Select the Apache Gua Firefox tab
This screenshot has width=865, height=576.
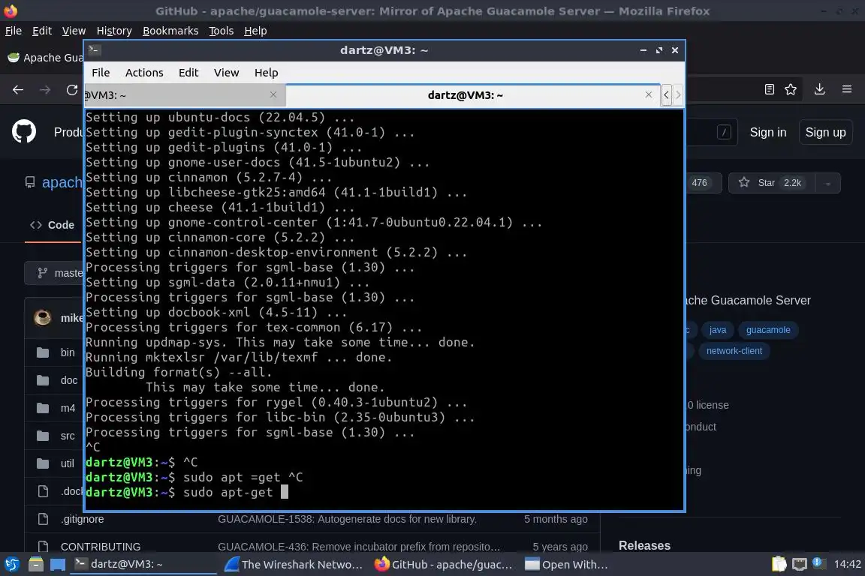tap(44, 58)
